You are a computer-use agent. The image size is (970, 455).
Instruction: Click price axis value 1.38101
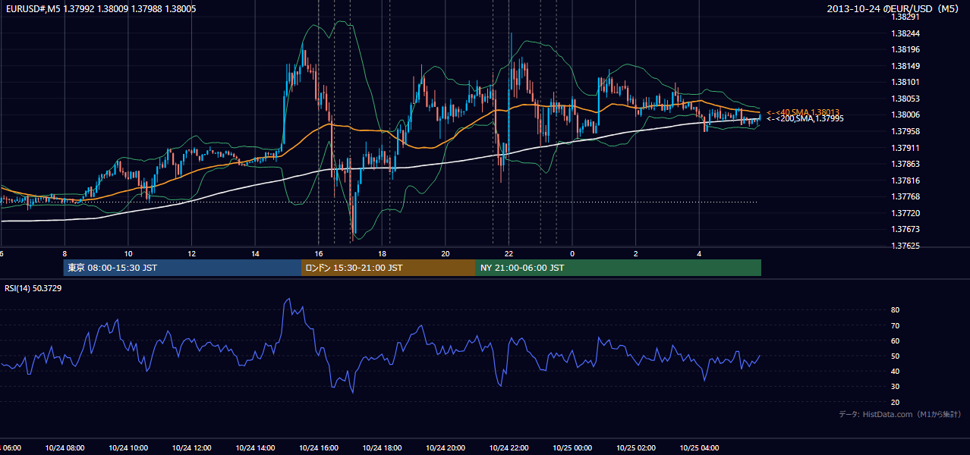pyautogui.click(x=905, y=83)
